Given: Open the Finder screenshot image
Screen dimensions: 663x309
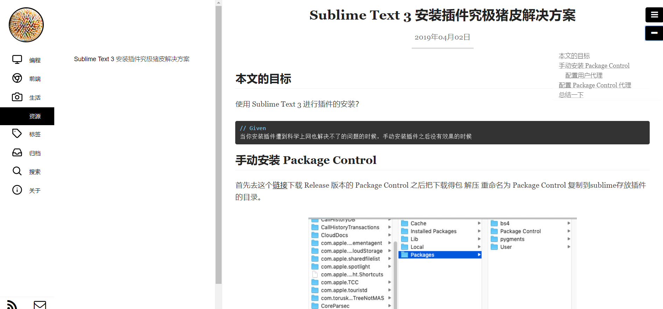Looking at the screenshot, I should [x=442, y=263].
